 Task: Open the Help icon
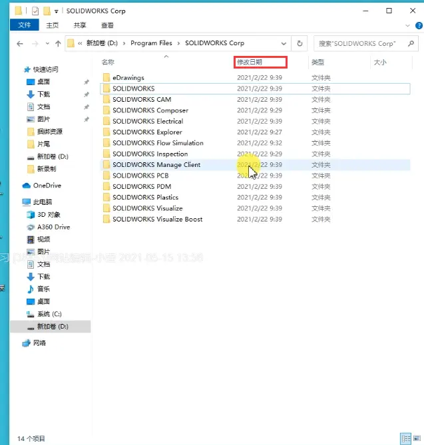point(419,25)
